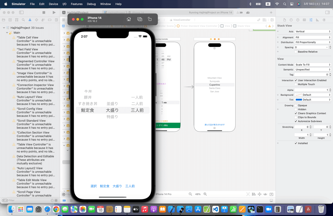333x216 pixels.
Task: Zoom out the storyboard canvas
Action: (190, 194)
